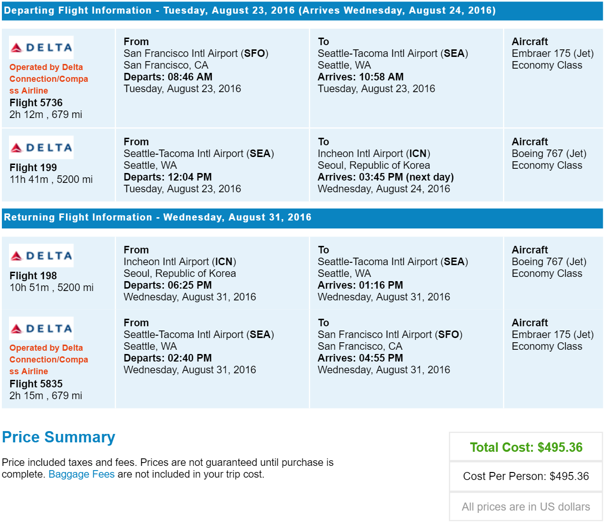
Task: Select the Price Summary heading
Action: [x=58, y=437]
